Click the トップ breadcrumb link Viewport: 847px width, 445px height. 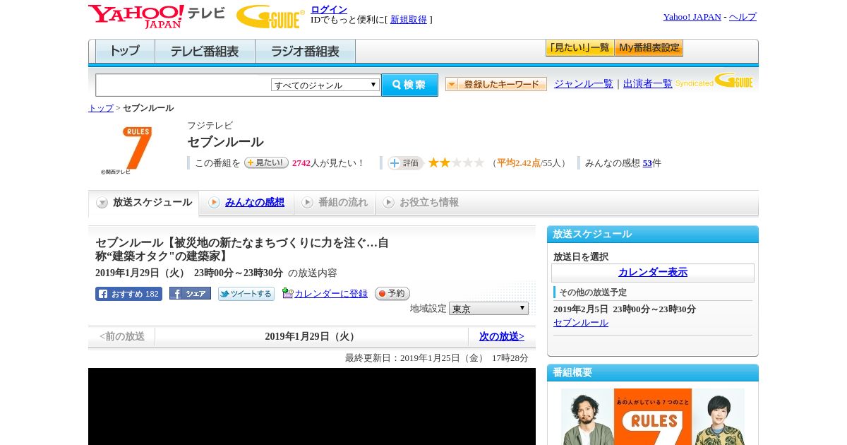(x=101, y=108)
